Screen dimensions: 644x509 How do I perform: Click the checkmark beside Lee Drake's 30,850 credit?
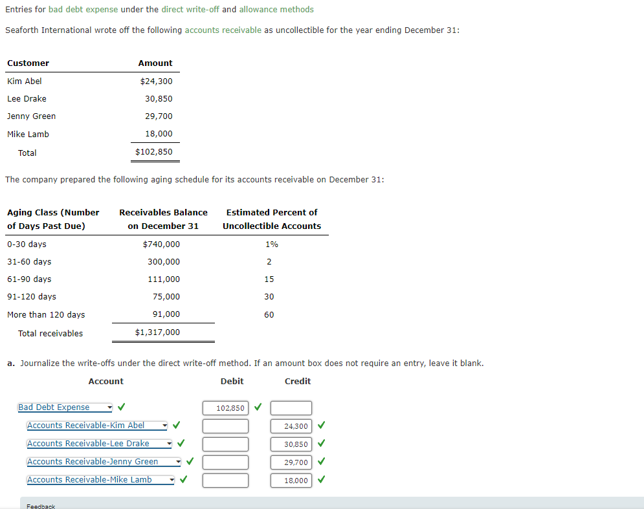pyautogui.click(x=321, y=444)
